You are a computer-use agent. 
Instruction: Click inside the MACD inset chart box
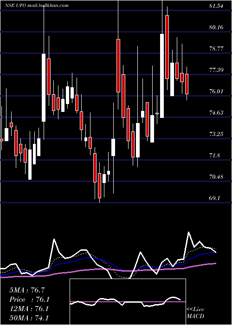point(128,302)
